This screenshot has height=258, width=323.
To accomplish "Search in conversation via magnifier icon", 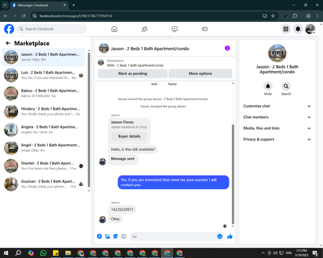I will (x=286, y=86).
